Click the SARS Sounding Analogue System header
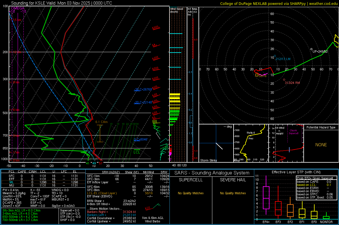This screenshot has height=225, width=339. tap(212, 173)
